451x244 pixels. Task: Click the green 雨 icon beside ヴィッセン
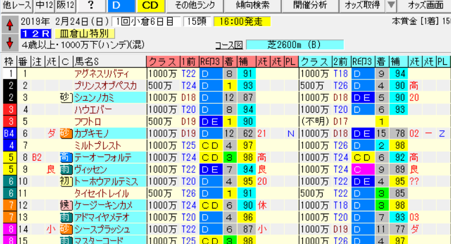tap(66, 170)
